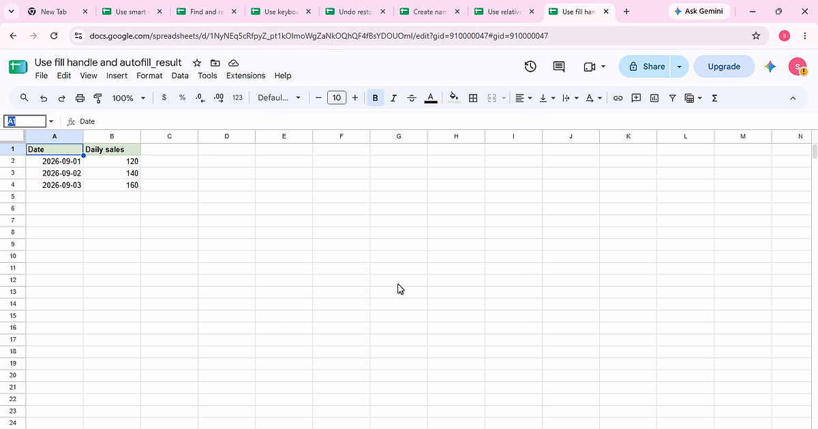
Task: Open text wrapping dropdown
Action: pyautogui.click(x=570, y=98)
